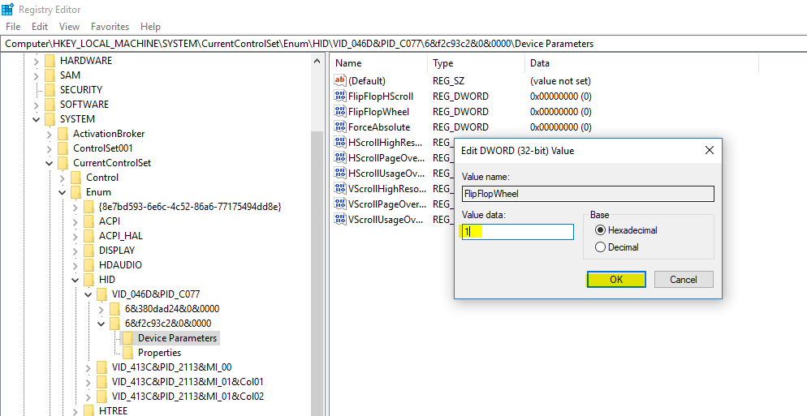Open the Edit menu
This screenshot has height=416, width=807.
(x=40, y=27)
